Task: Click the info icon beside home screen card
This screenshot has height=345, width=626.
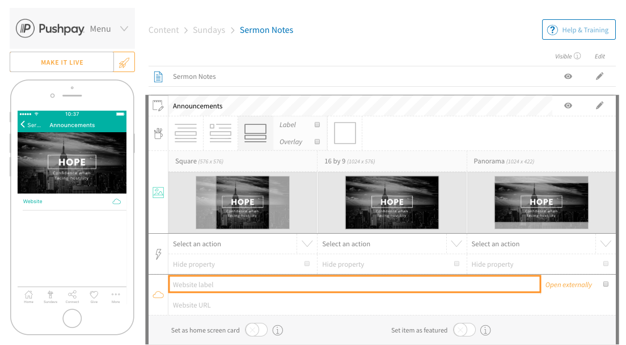Action: click(277, 330)
